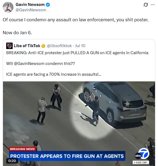
Task: Click the 4:03 time and temperature ticker
Action: [141, 162]
